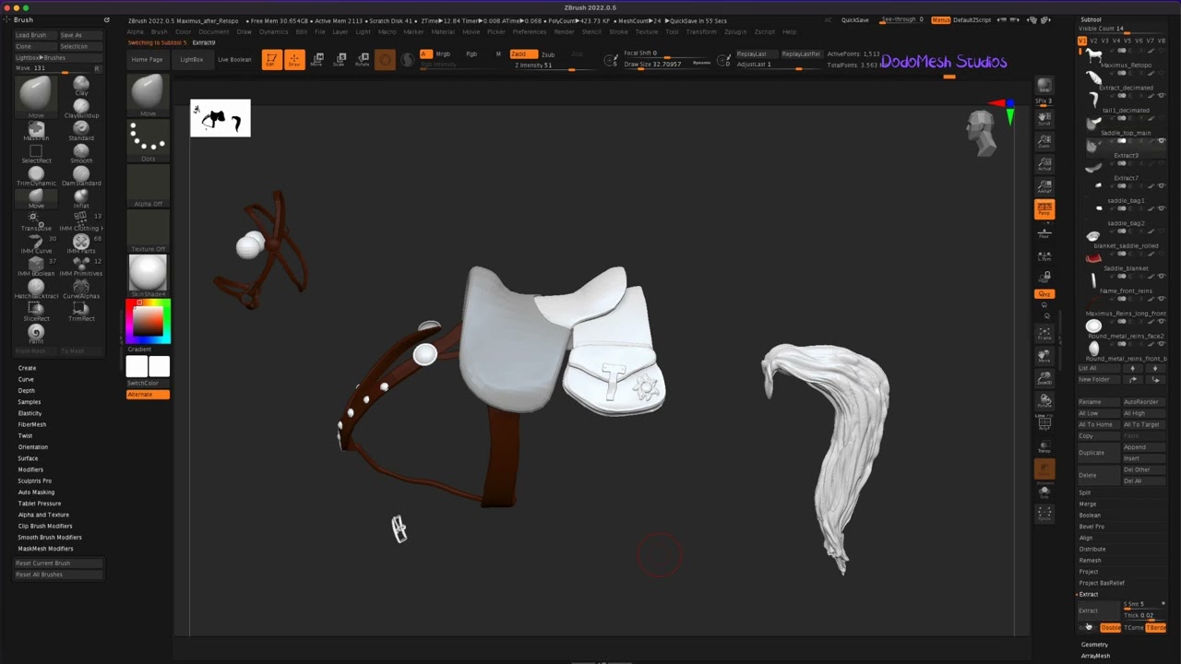Viewport: 1181px width, 664px height.
Task: Select the SelectRect brush icon
Action: (x=36, y=152)
